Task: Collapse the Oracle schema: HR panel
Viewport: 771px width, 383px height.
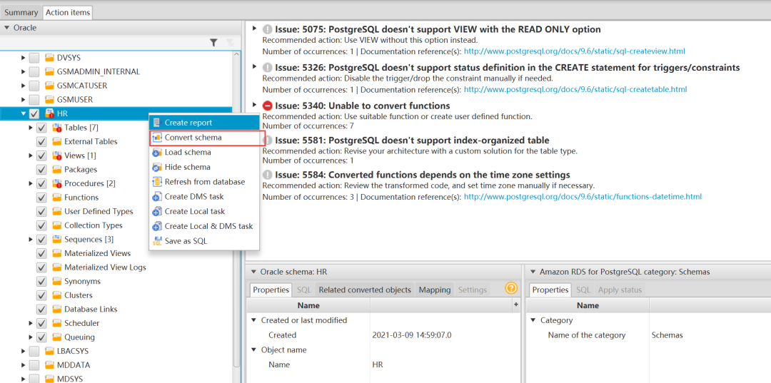Action: (253, 272)
